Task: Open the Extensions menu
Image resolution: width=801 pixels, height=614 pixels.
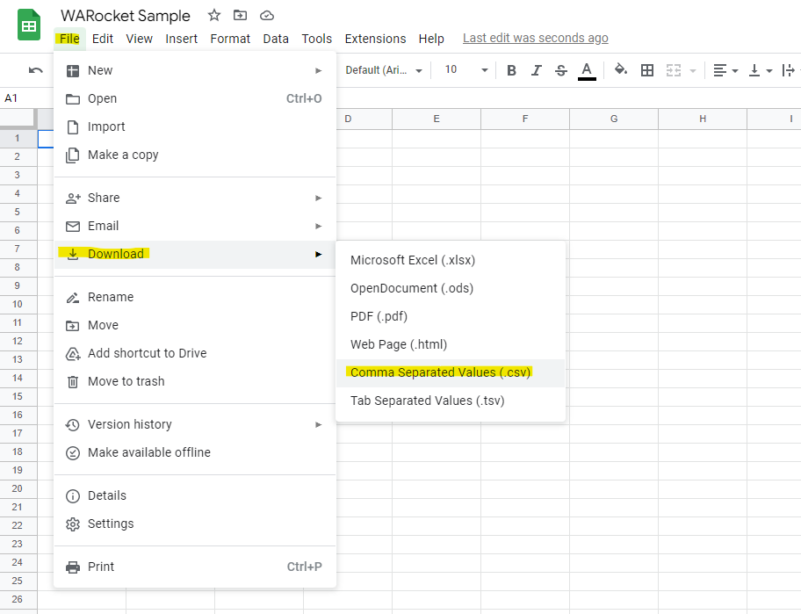Action: click(x=375, y=39)
